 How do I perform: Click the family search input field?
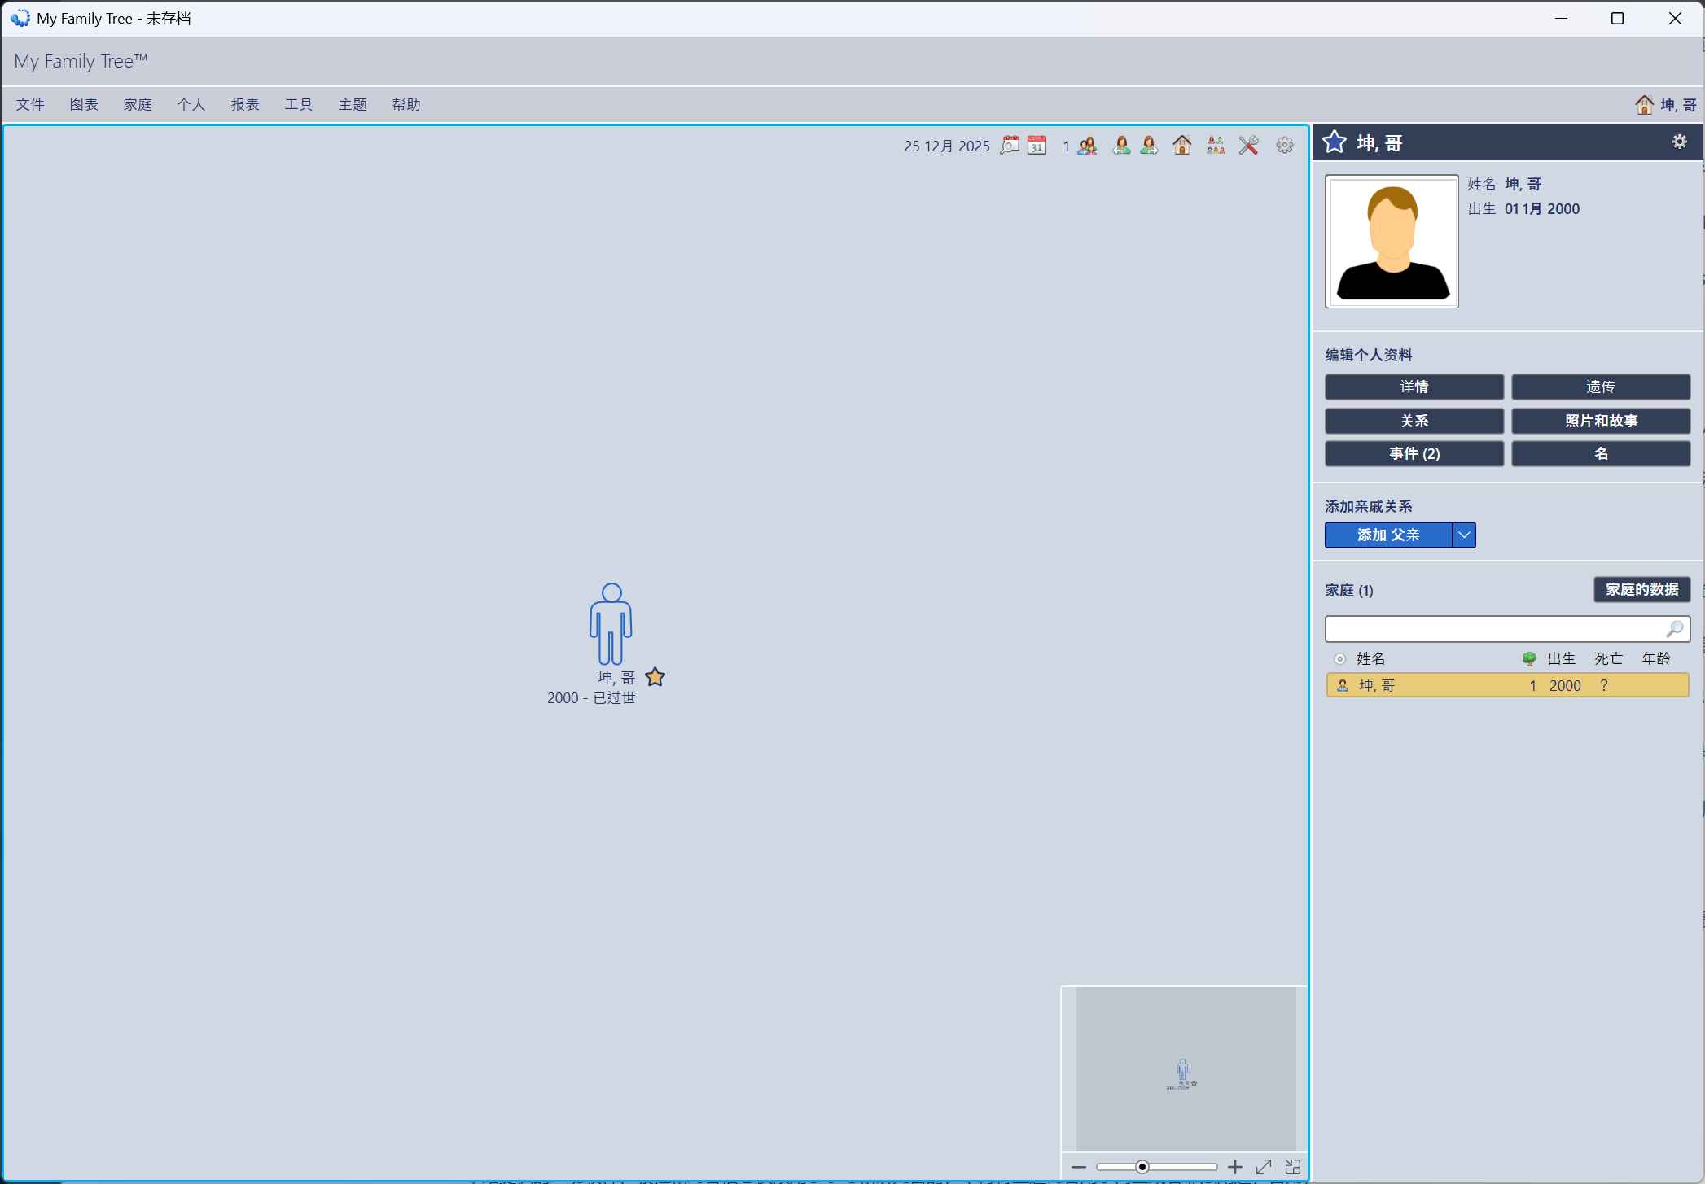pyautogui.click(x=1498, y=628)
